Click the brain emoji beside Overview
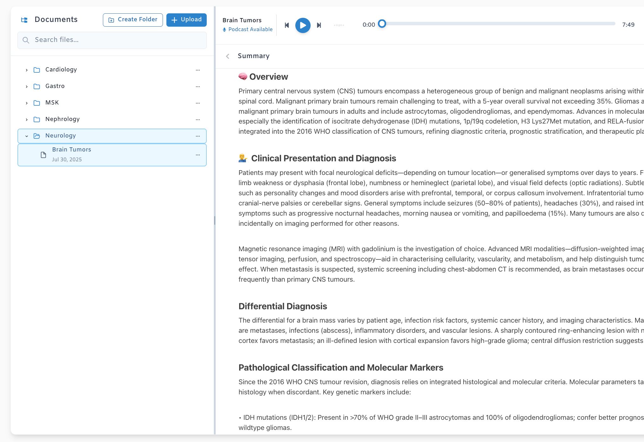Screen dimensions: 644x442 point(243,77)
